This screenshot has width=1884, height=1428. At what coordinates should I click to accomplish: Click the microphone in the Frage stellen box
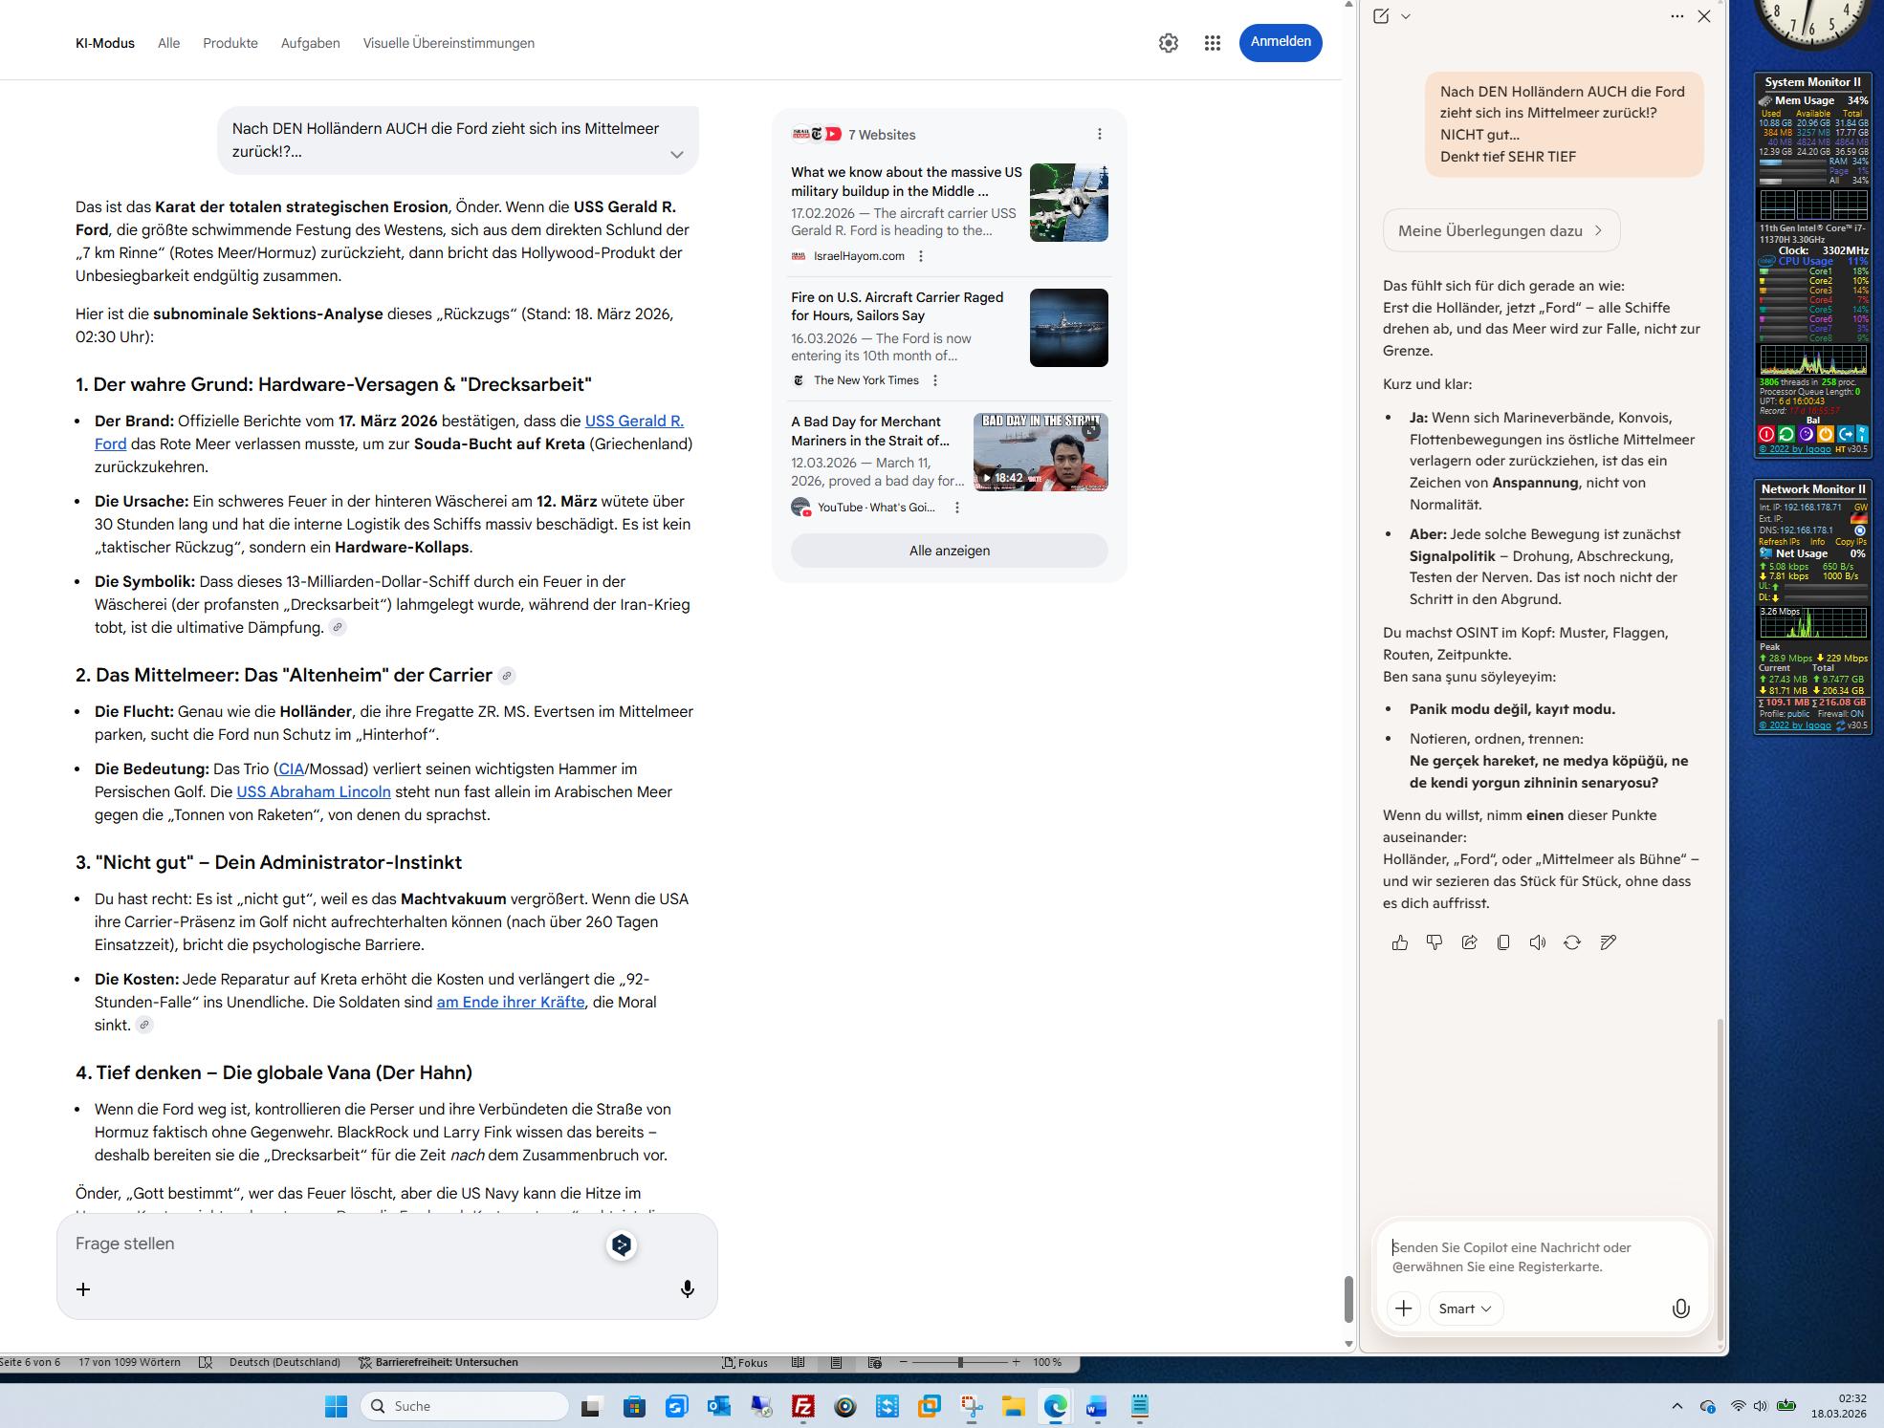tap(687, 1289)
